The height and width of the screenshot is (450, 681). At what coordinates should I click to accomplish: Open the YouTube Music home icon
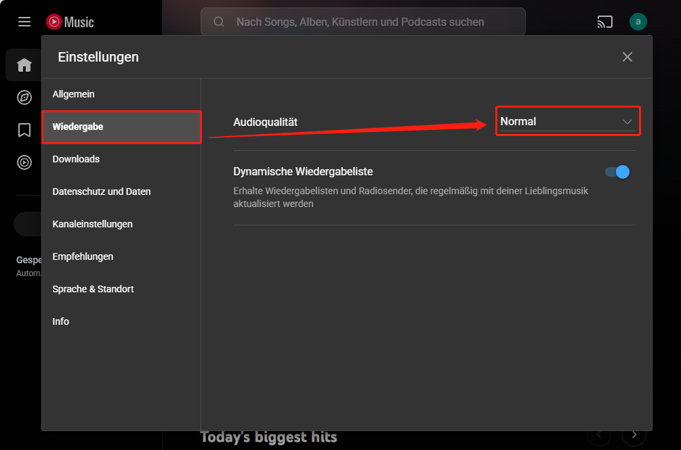[24, 65]
